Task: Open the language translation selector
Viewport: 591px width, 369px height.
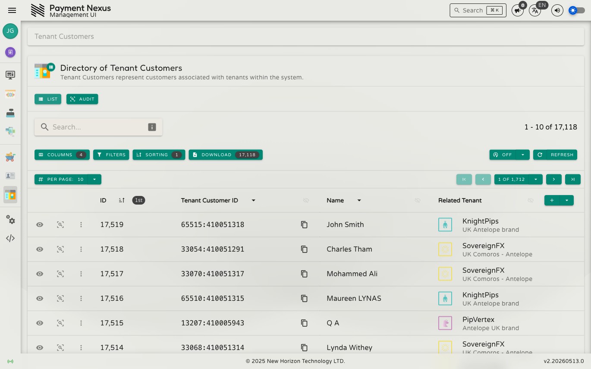Action: (535, 10)
